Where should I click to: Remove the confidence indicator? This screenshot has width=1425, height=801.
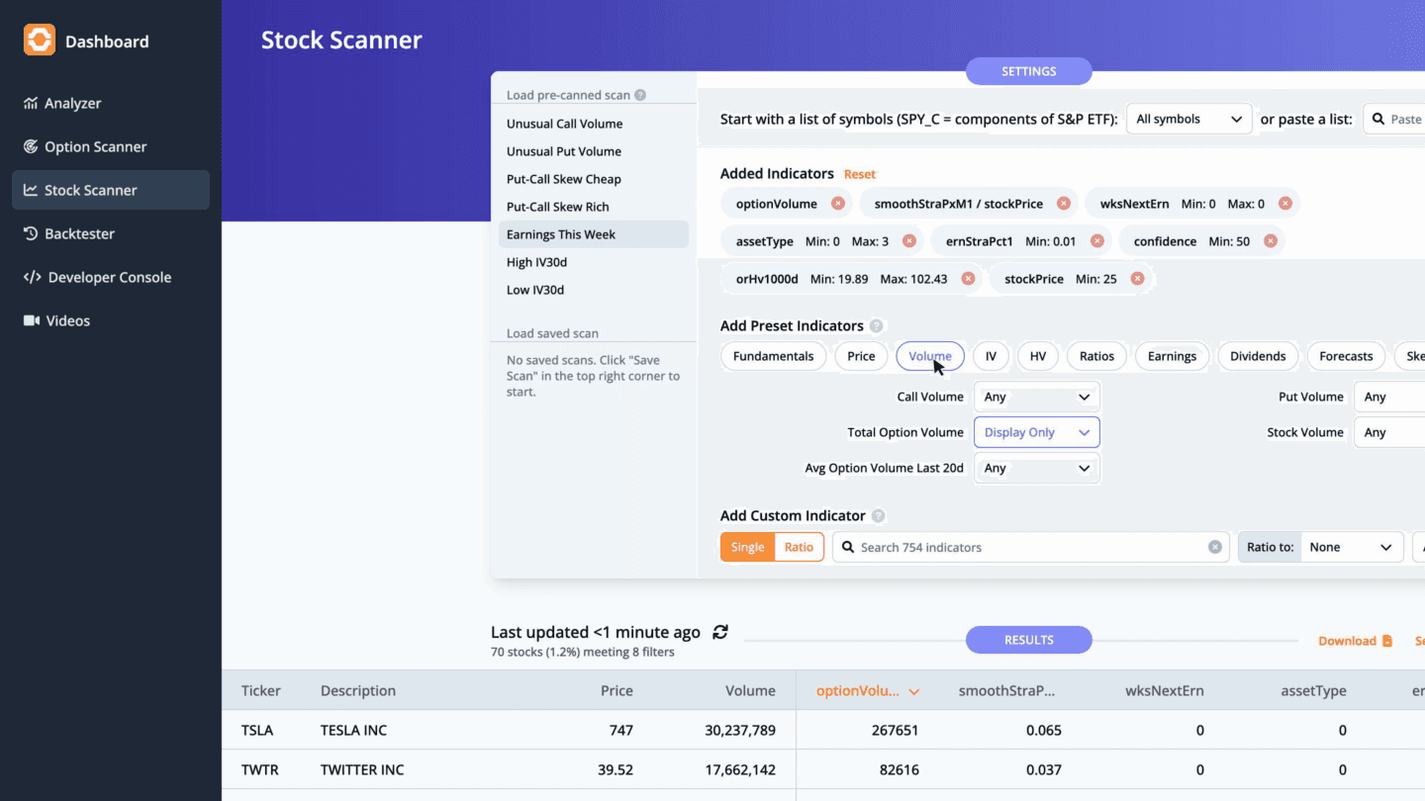click(x=1270, y=241)
